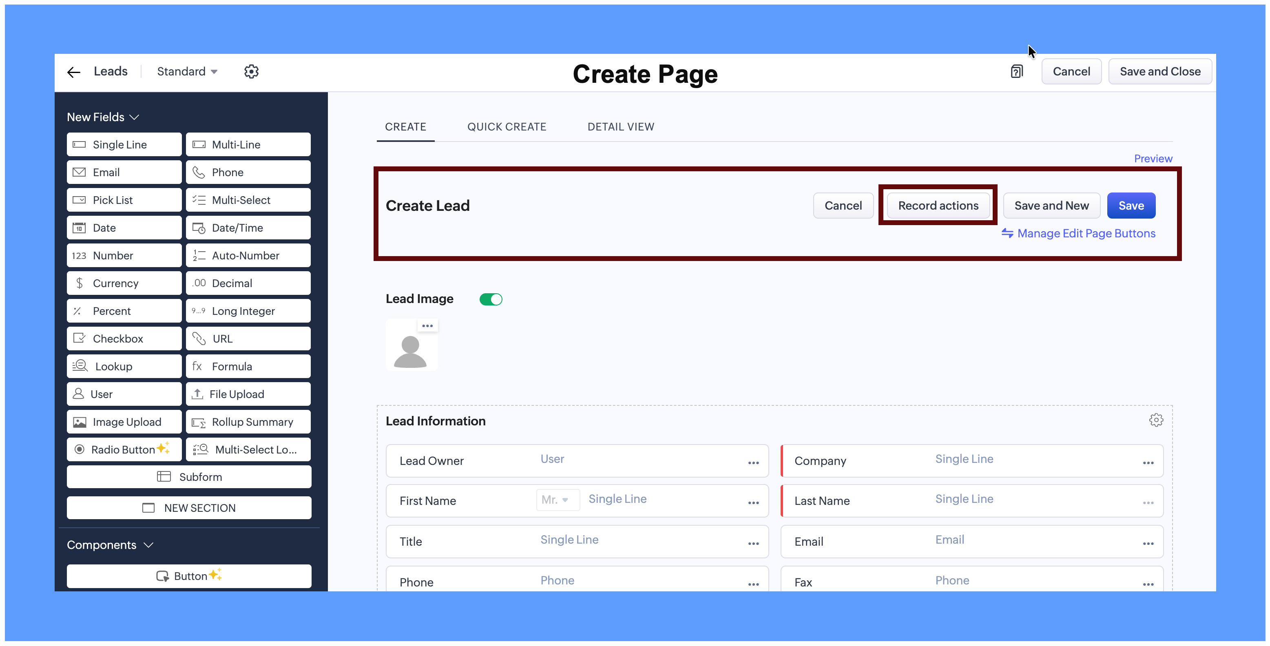Open layout settings gear next to Standard
This screenshot has height=646, width=1270.
point(252,71)
